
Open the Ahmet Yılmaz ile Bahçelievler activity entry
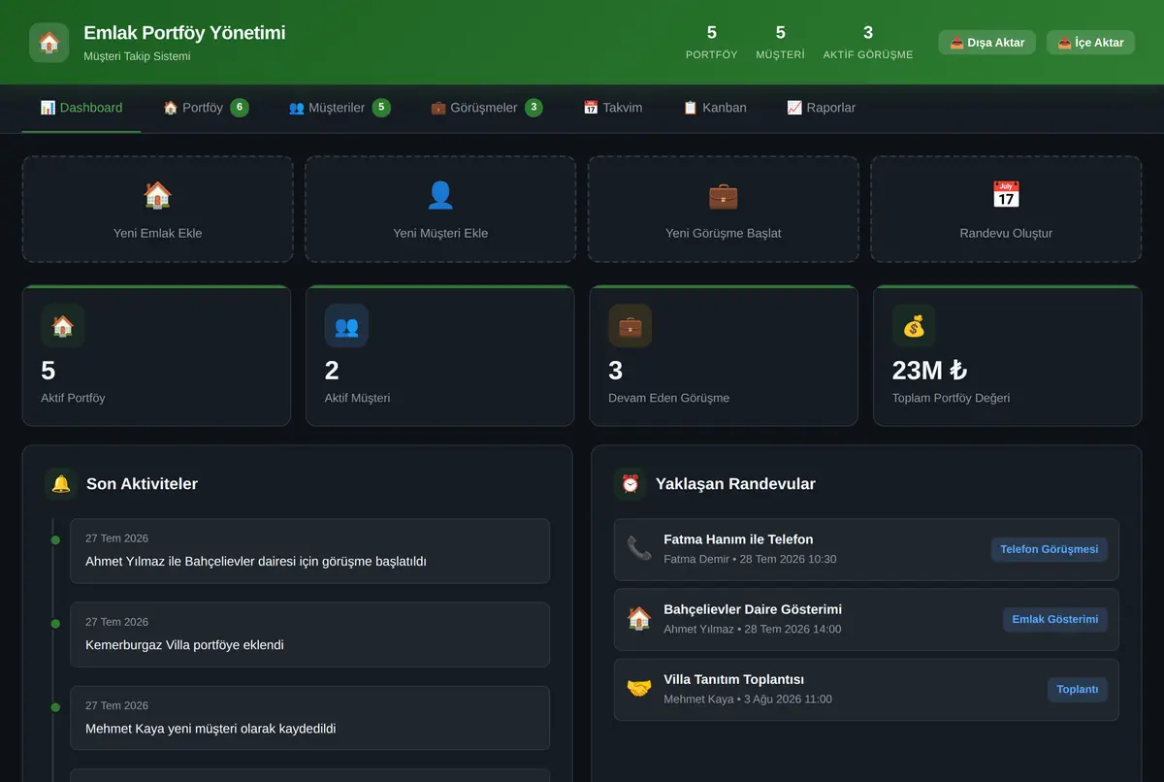point(309,551)
